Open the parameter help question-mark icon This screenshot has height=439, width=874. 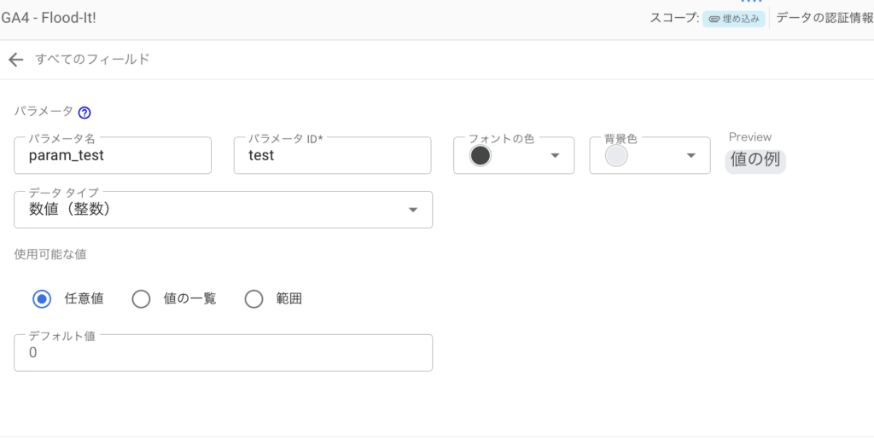click(x=84, y=113)
